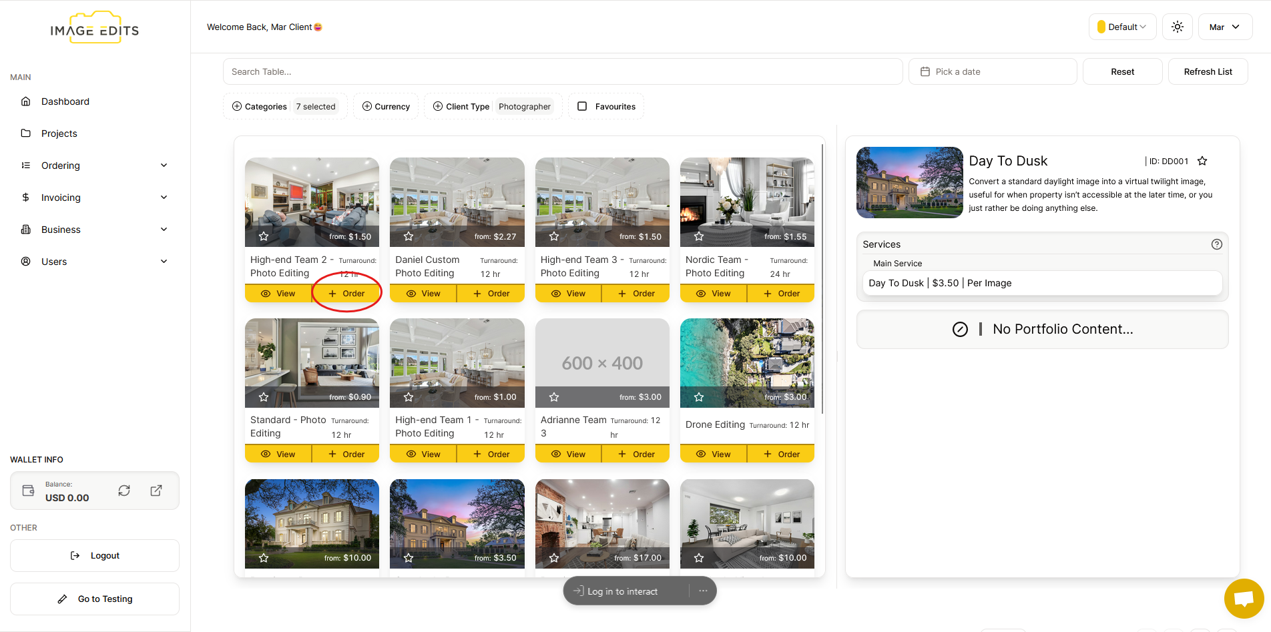
Task: Click the Services help question icon
Action: [1216, 244]
